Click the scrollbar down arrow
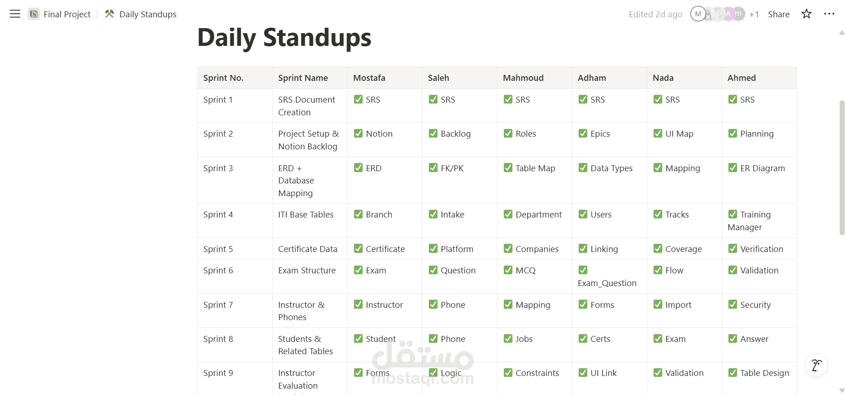The width and height of the screenshot is (846, 395). pos(842,390)
